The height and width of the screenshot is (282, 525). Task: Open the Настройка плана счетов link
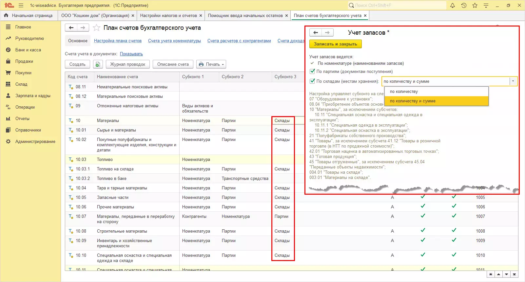(118, 41)
